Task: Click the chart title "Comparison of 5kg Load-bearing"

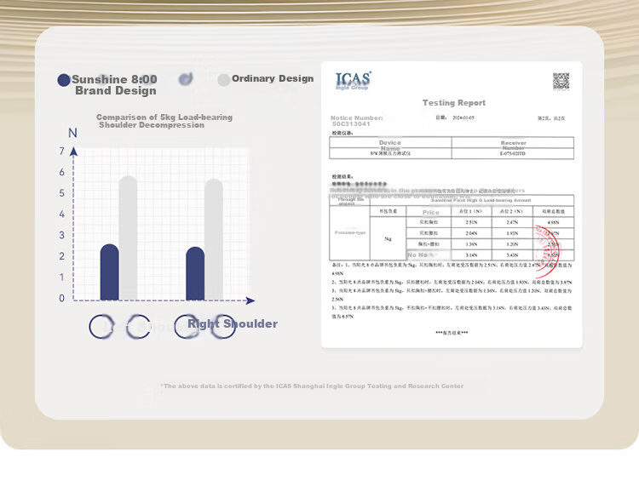Action: click(x=164, y=117)
